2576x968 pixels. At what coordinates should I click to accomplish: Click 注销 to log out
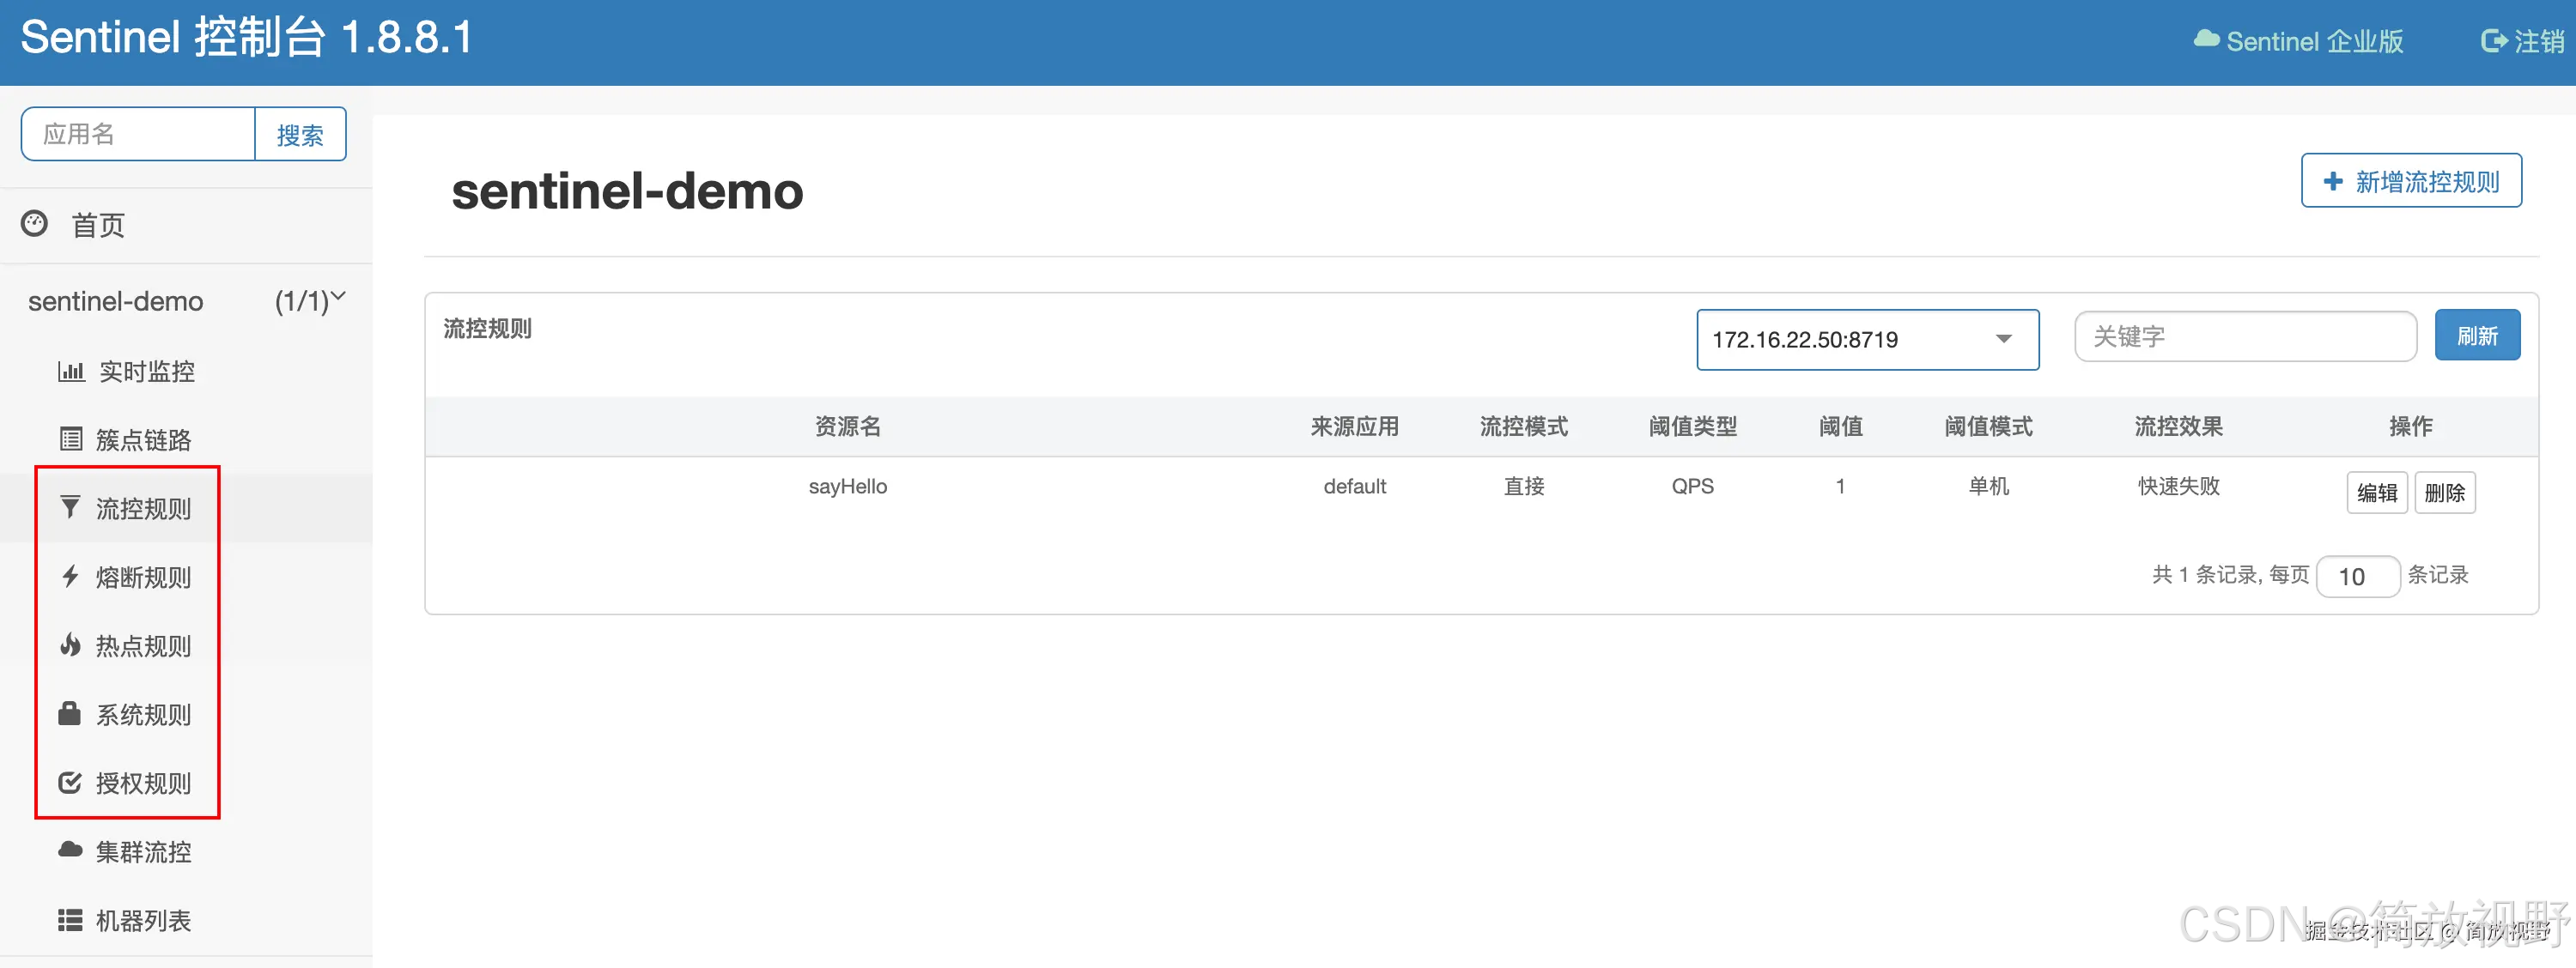[2522, 41]
